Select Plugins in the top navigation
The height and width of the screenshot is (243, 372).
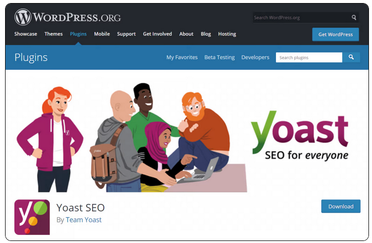click(78, 34)
